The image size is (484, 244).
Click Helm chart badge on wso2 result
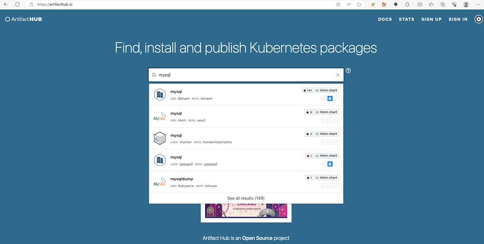point(326,112)
